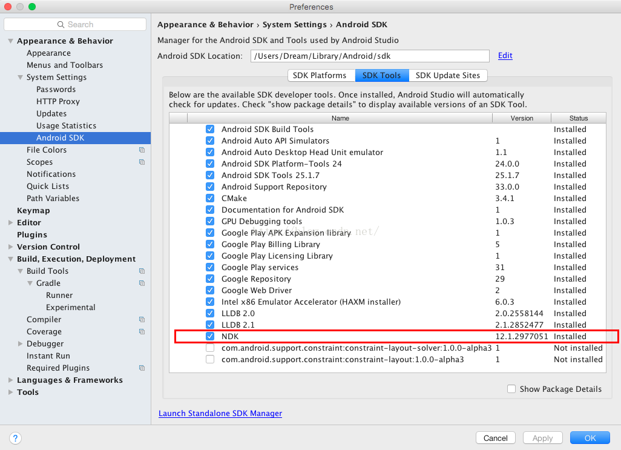Select HTTP Proxy in sidebar
This screenshot has height=450, width=621.
coord(58,101)
